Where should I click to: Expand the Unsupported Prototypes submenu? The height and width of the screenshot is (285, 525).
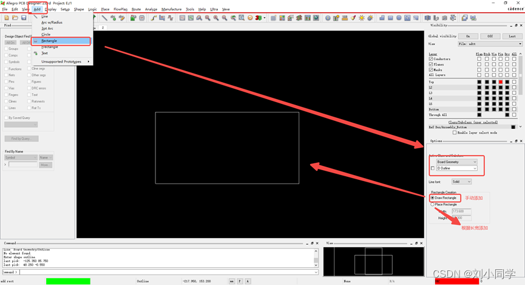point(62,61)
